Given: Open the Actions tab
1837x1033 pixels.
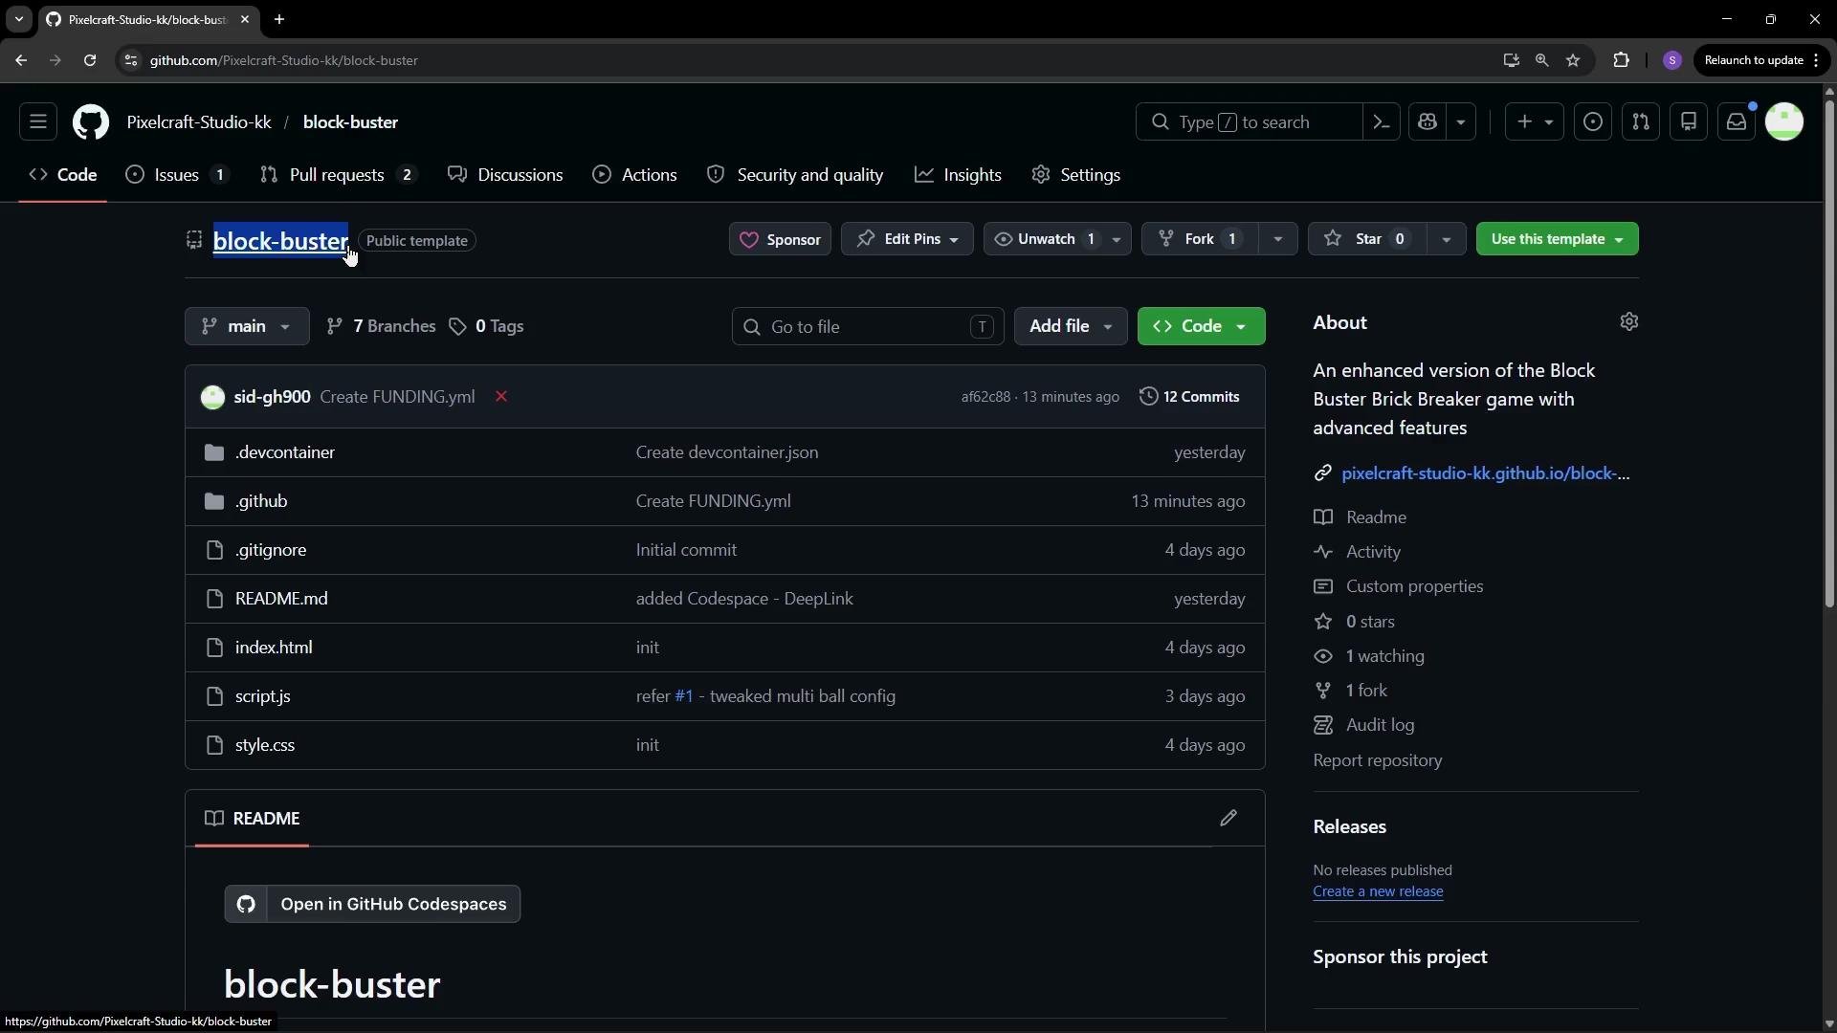Looking at the screenshot, I should (x=635, y=175).
